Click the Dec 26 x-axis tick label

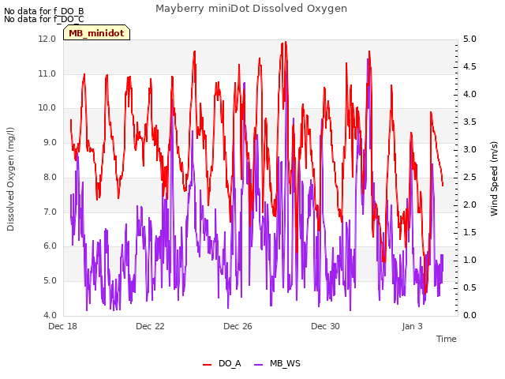tap(238, 326)
